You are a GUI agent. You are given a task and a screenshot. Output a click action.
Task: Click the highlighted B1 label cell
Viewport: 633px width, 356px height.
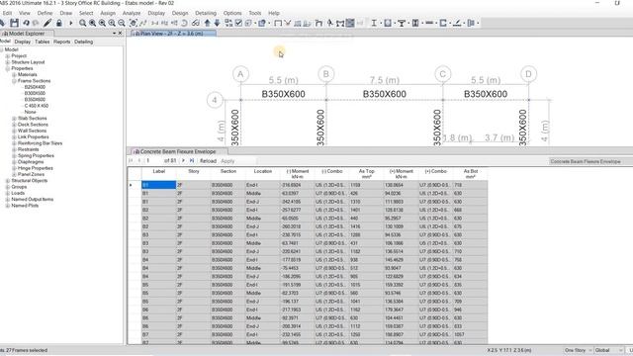click(159, 185)
